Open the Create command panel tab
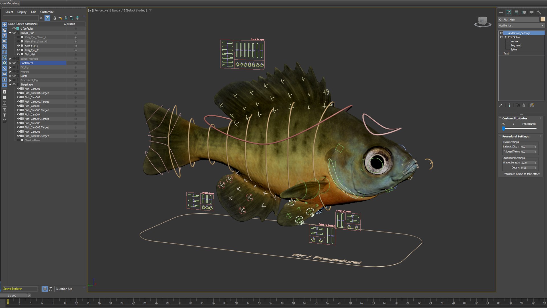 501,12
